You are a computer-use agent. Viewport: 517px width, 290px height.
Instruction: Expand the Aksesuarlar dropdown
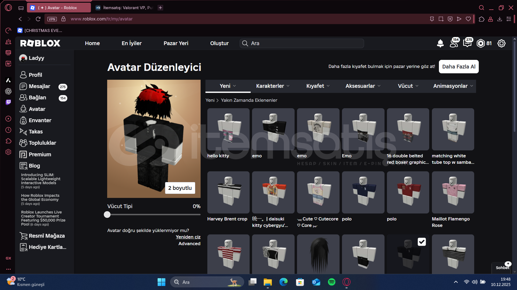tap(363, 86)
